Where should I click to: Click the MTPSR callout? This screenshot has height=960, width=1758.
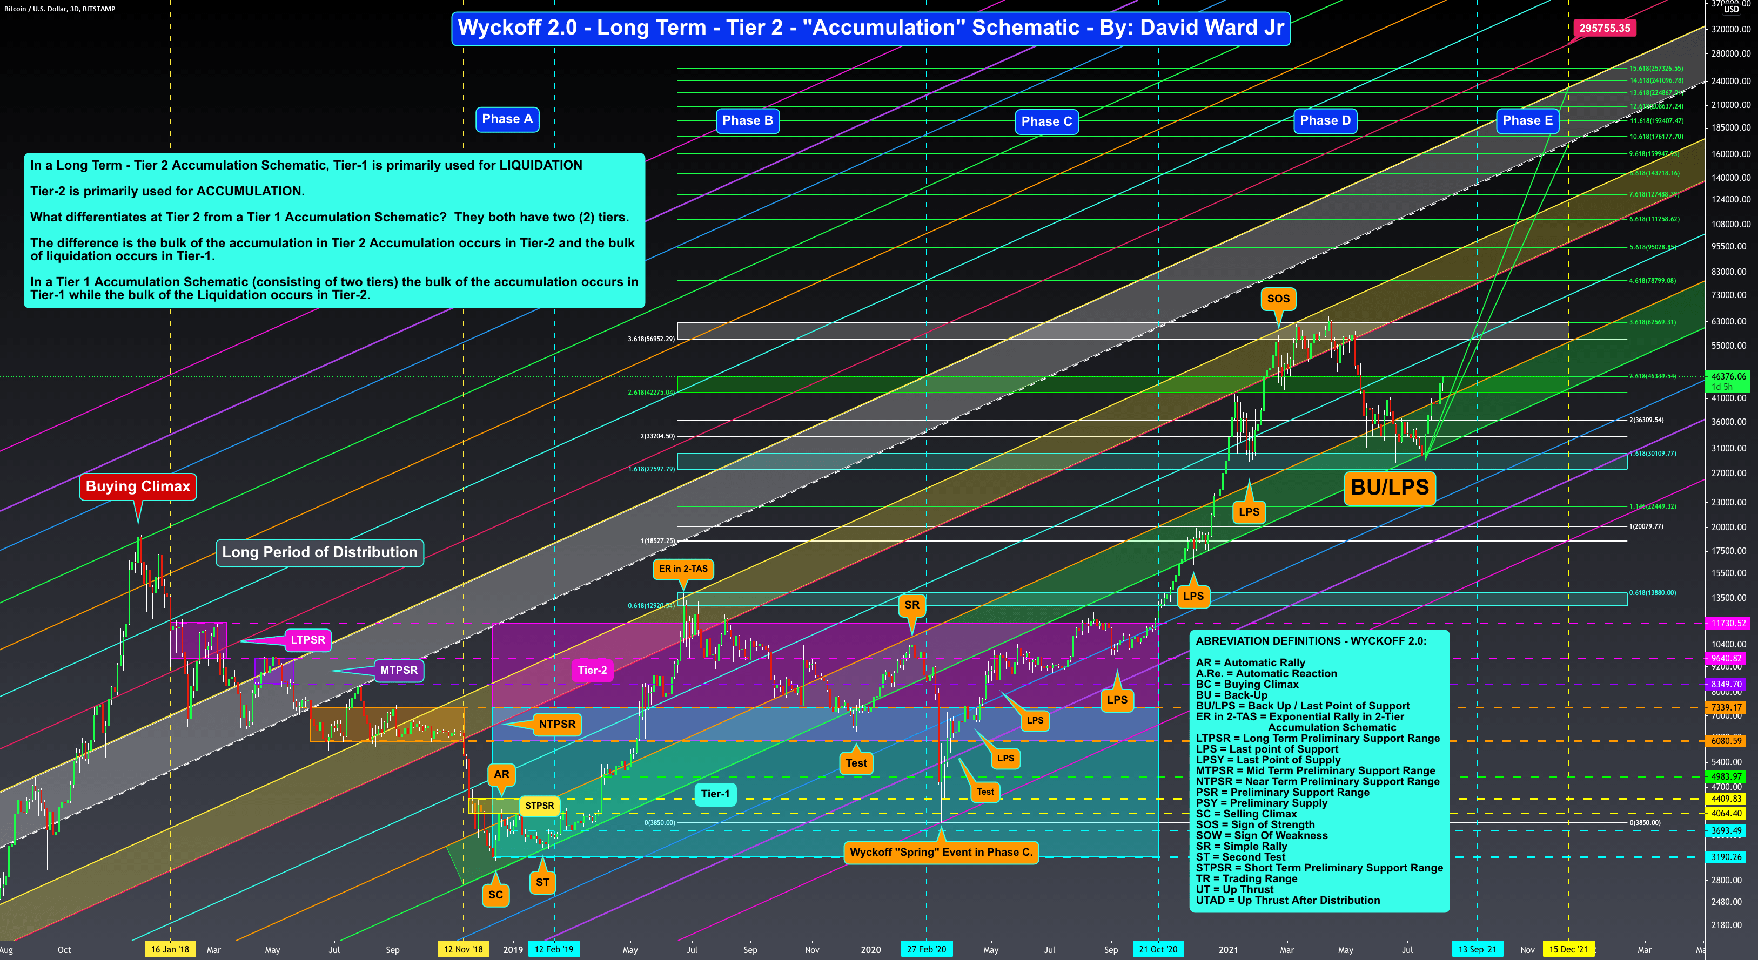[x=399, y=670]
